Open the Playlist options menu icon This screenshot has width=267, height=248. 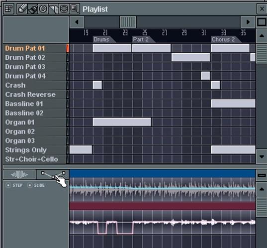[8, 8]
